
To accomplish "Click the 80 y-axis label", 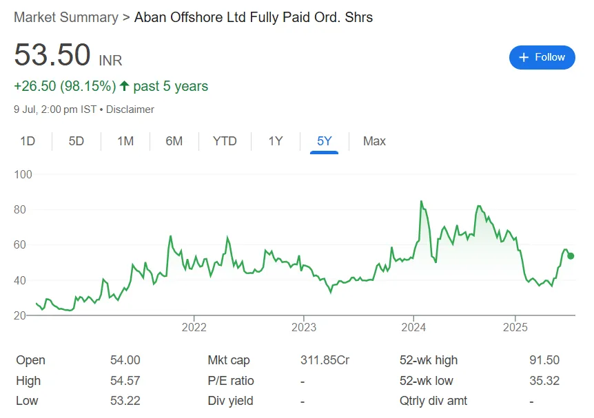I will (x=20, y=210).
